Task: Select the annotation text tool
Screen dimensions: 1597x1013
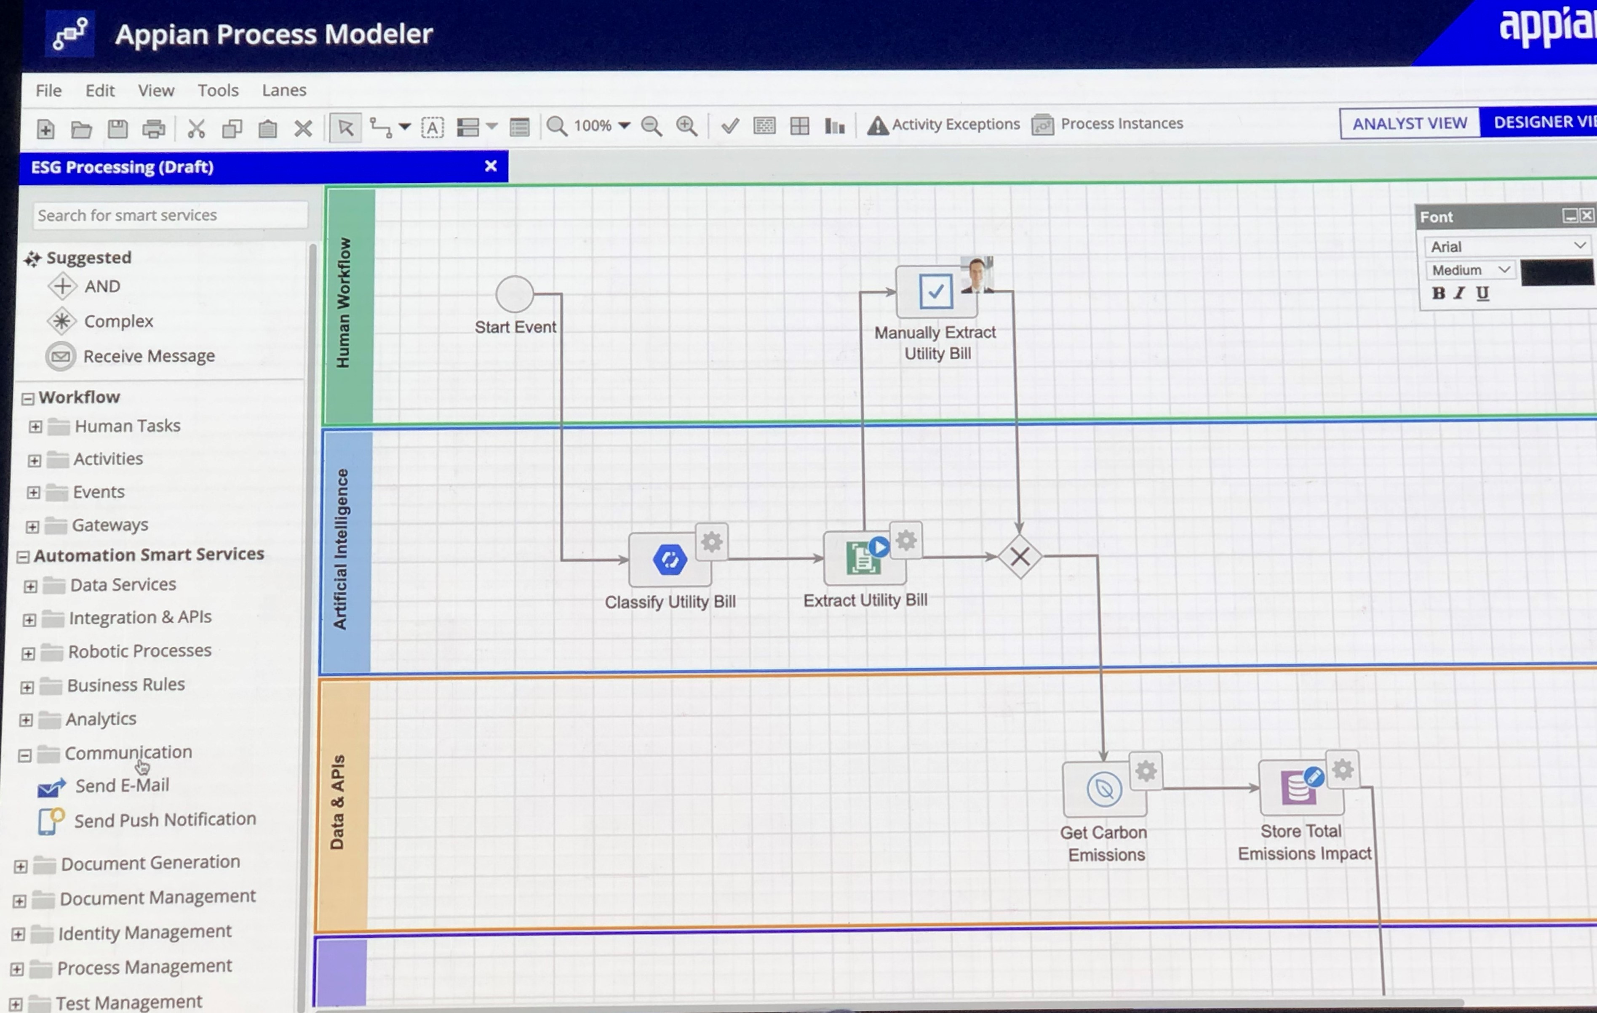Action: (433, 127)
